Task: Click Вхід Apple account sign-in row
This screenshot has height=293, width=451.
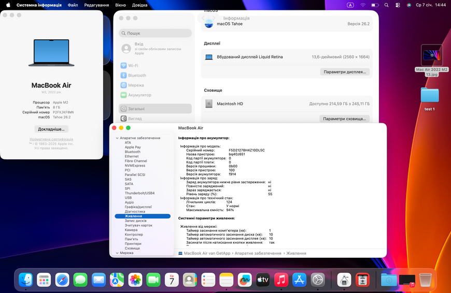Action: pos(156,49)
